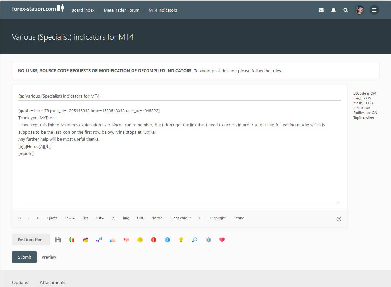
Task: Click the user avatar menu
Action: 359,10
